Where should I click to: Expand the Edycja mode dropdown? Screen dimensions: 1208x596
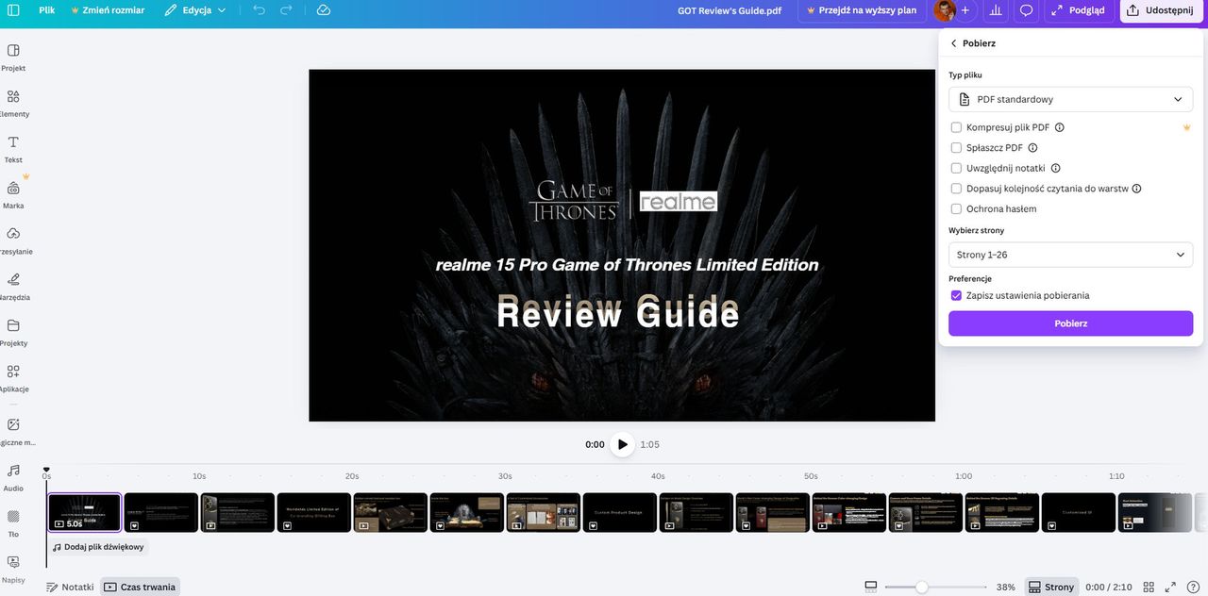pos(195,10)
